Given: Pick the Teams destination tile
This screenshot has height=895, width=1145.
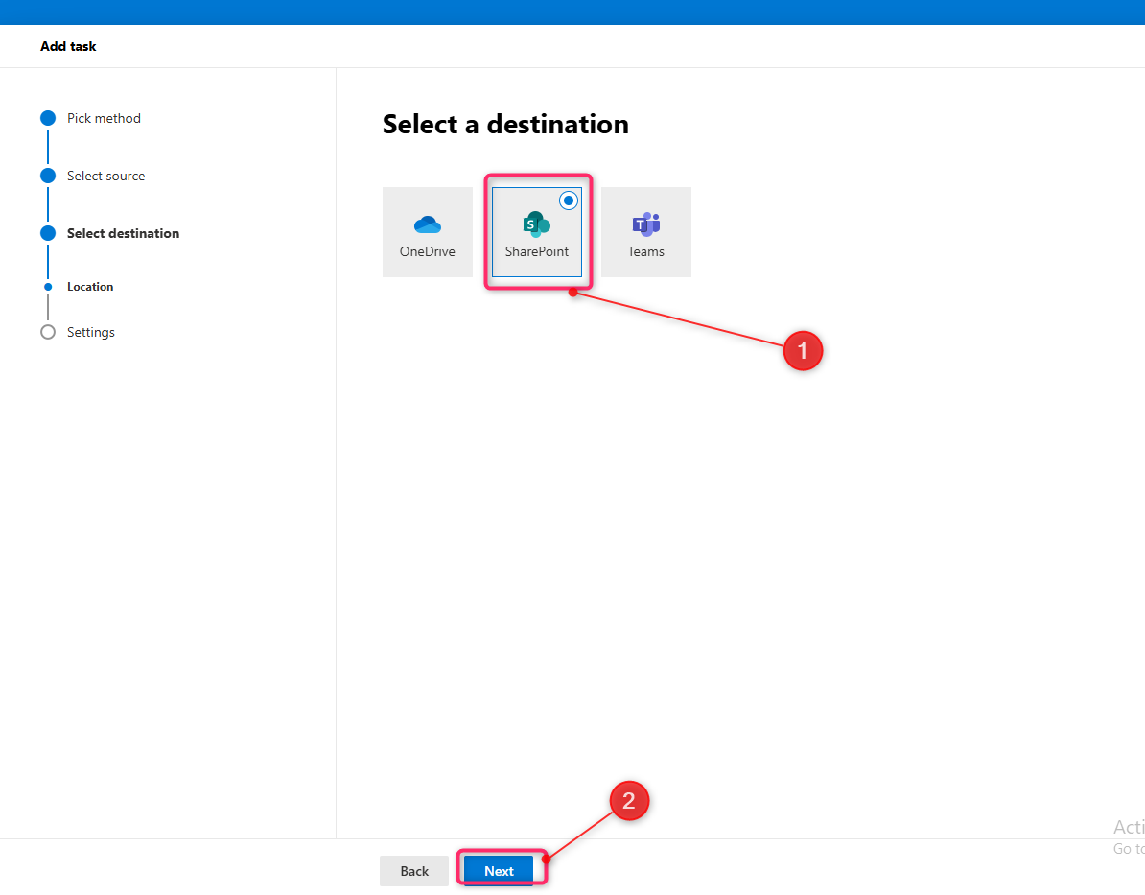Looking at the screenshot, I should pos(645,231).
